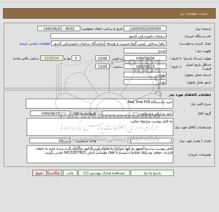The image size is (219, 212).
Task: Click the specifications box به فایل پیوست مراجعه نمائید
Action: pos(100,127)
